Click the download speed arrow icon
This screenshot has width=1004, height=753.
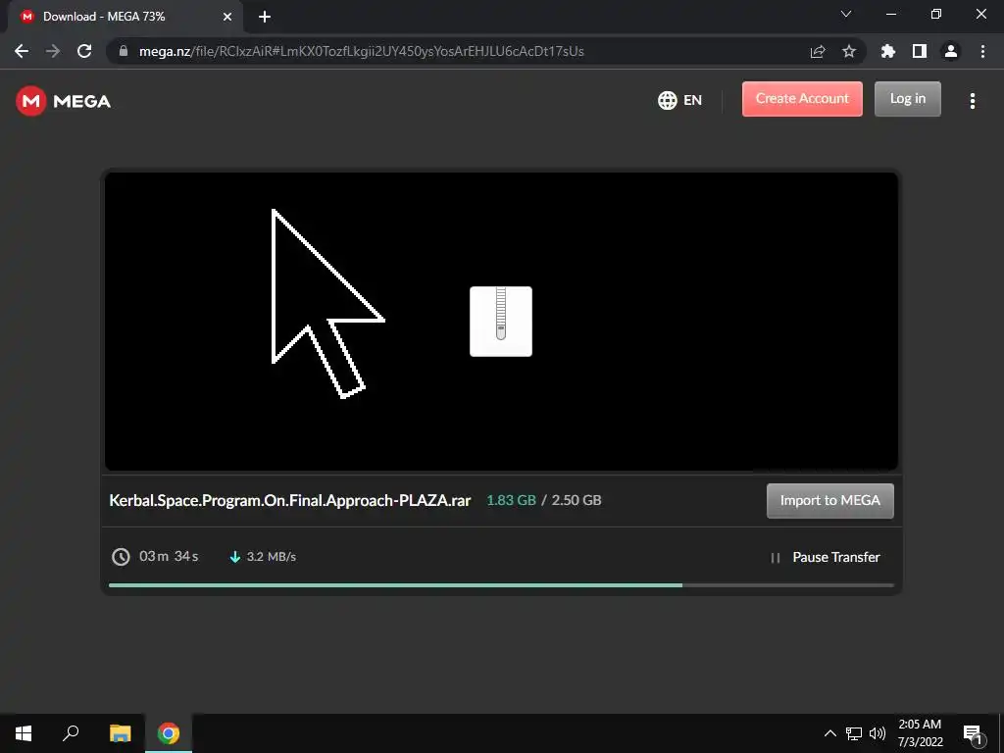[235, 557]
